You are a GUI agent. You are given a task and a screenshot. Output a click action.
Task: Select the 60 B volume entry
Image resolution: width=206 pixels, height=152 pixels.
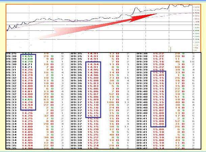click(177, 67)
